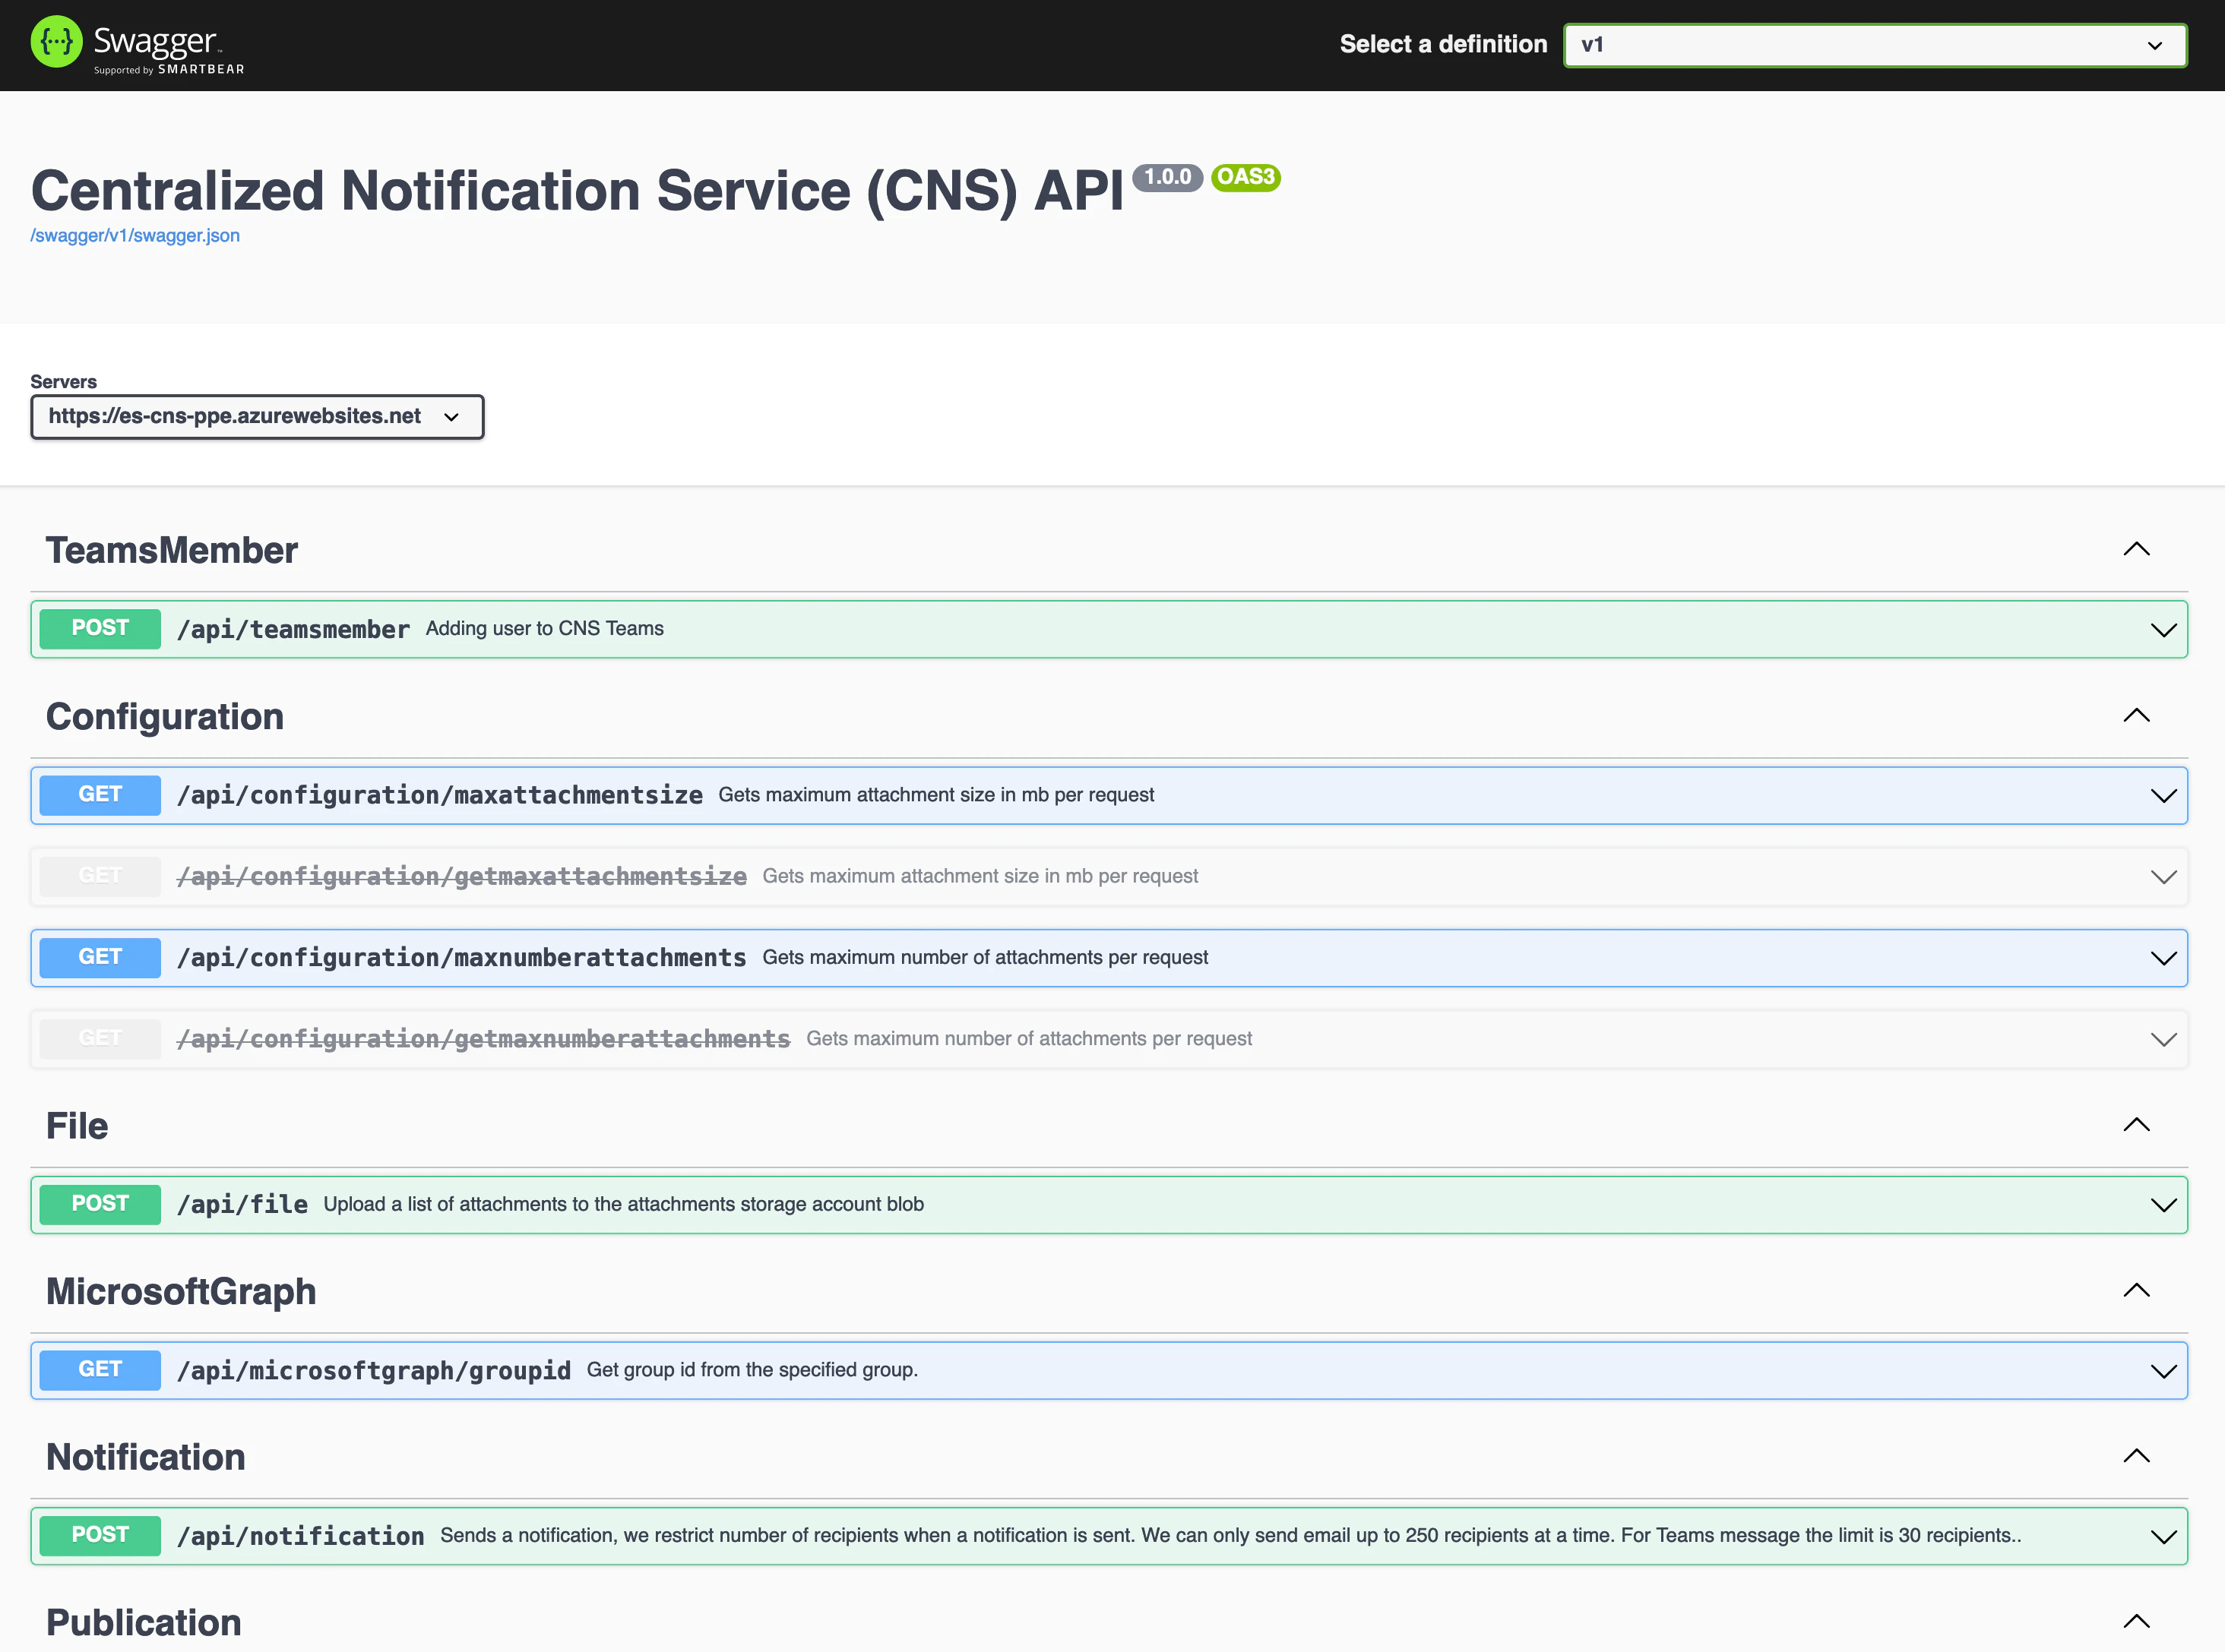Click the /api/microsoftgraph/groupid path text
This screenshot has height=1652, width=2225.
(x=374, y=1370)
